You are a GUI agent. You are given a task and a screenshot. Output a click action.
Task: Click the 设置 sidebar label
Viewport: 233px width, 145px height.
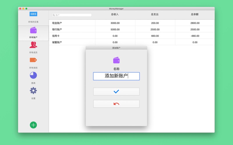click(x=33, y=98)
